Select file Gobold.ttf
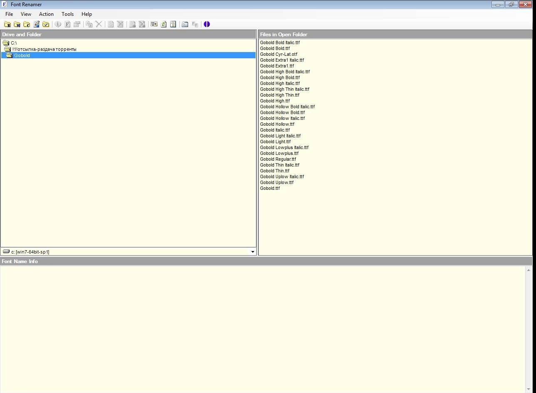Viewport: 536px width, 393px height. [x=270, y=188]
